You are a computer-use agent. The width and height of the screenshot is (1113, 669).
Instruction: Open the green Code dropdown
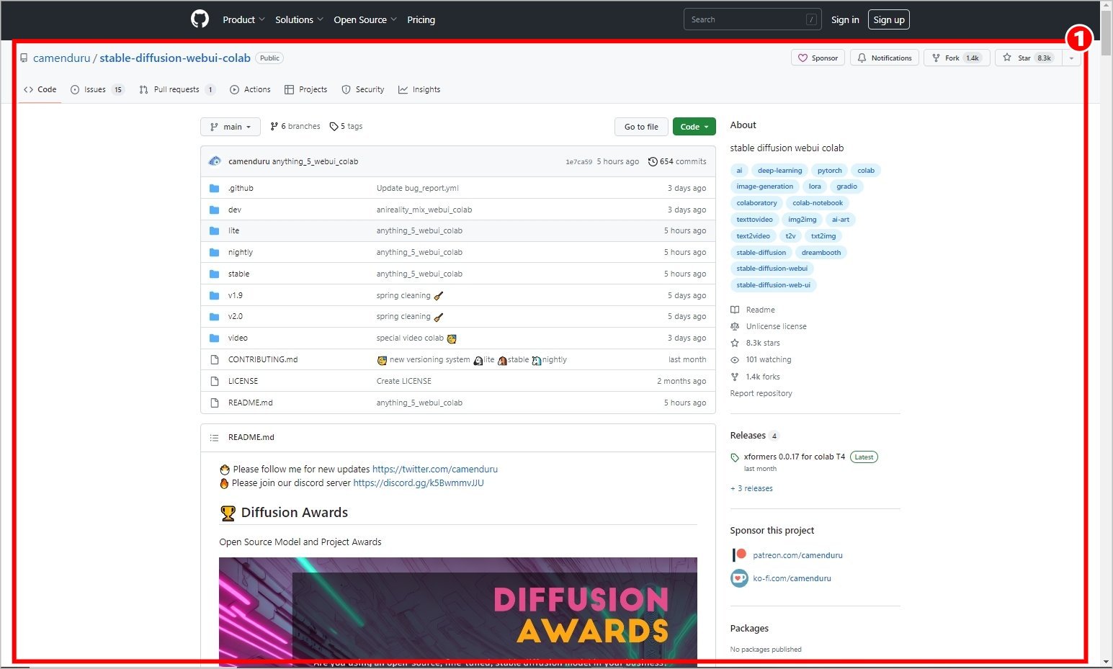[x=694, y=127]
